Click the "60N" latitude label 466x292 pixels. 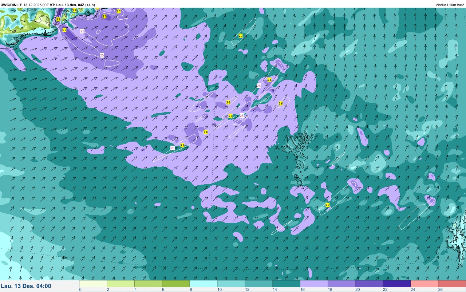tap(65, 258)
